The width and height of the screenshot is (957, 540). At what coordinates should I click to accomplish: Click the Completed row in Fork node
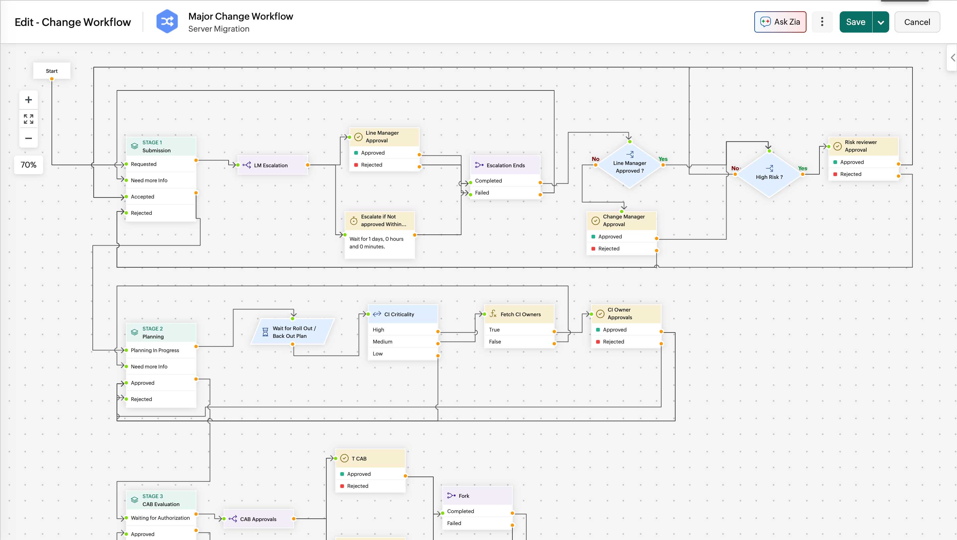click(x=478, y=511)
